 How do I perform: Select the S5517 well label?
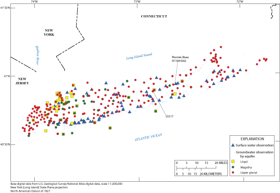pos(170,116)
